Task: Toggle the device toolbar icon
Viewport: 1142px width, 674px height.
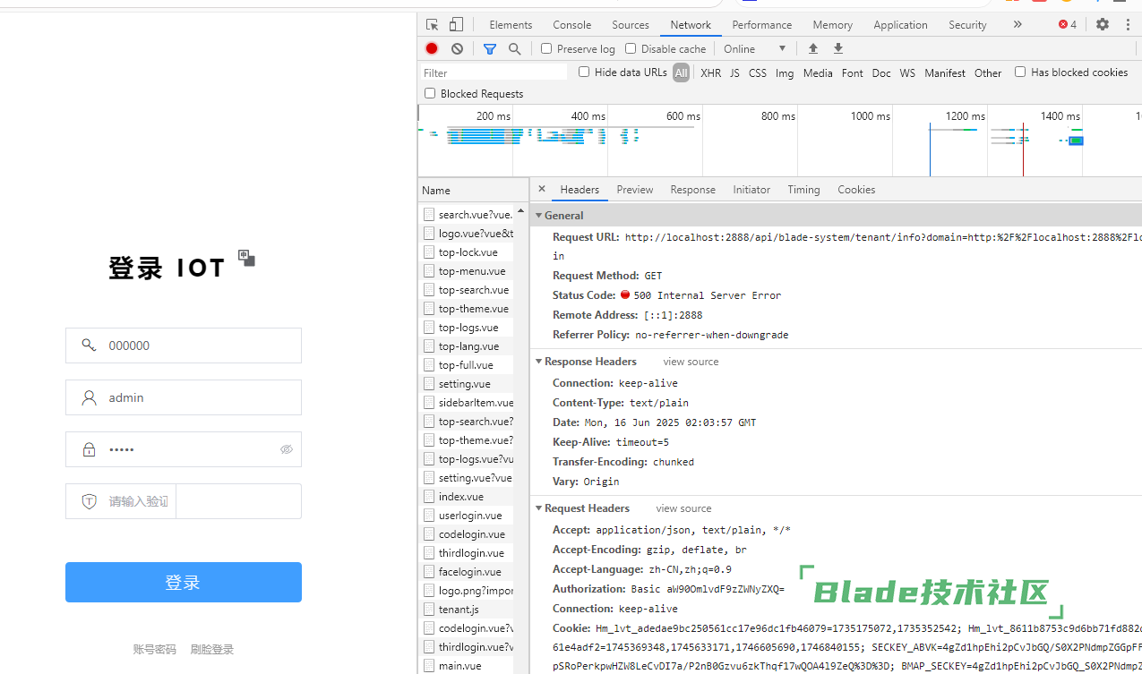Action: tap(457, 25)
